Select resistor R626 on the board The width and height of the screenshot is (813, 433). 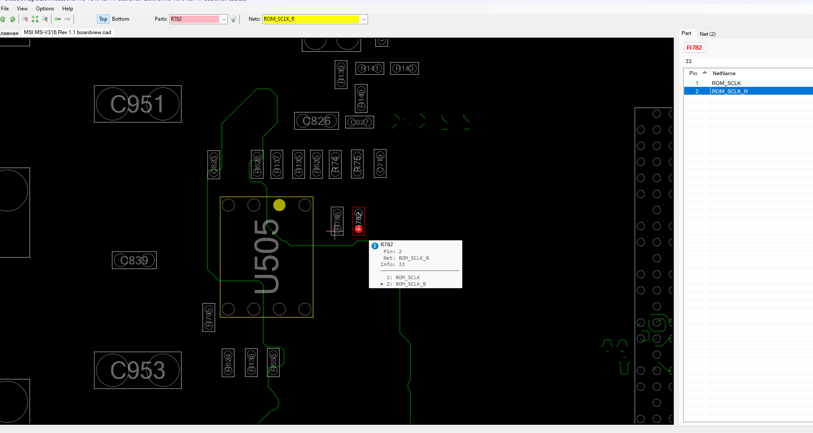tap(257, 164)
